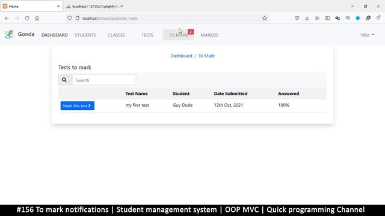385x216 pixels.
Task: Reload the current page
Action: [x=27, y=18]
